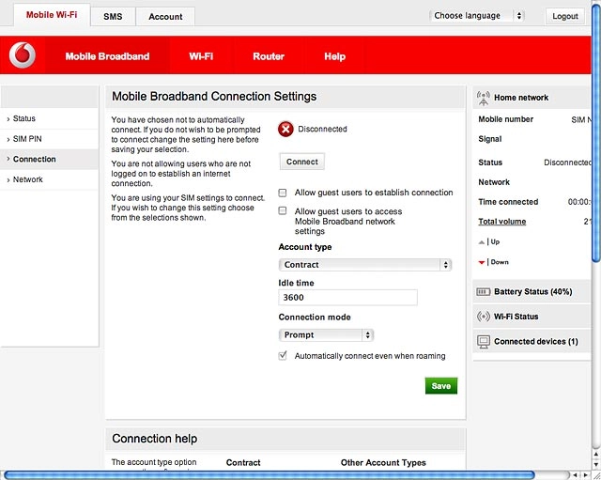Open the Account type Contract dropdown
The image size is (601, 480).
pos(365,265)
